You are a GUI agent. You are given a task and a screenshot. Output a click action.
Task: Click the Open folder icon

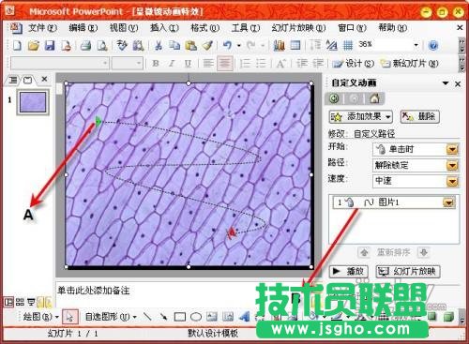pyautogui.click(x=34, y=46)
